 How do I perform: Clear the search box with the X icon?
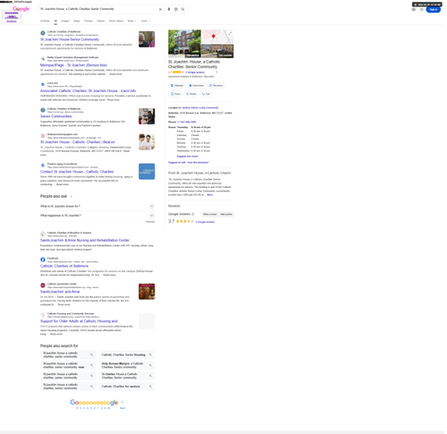160,9
